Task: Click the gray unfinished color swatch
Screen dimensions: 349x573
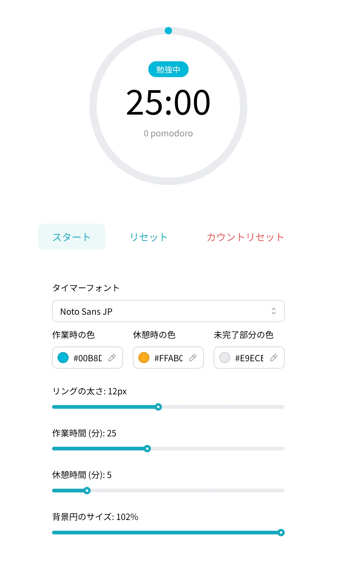Action: click(x=225, y=358)
